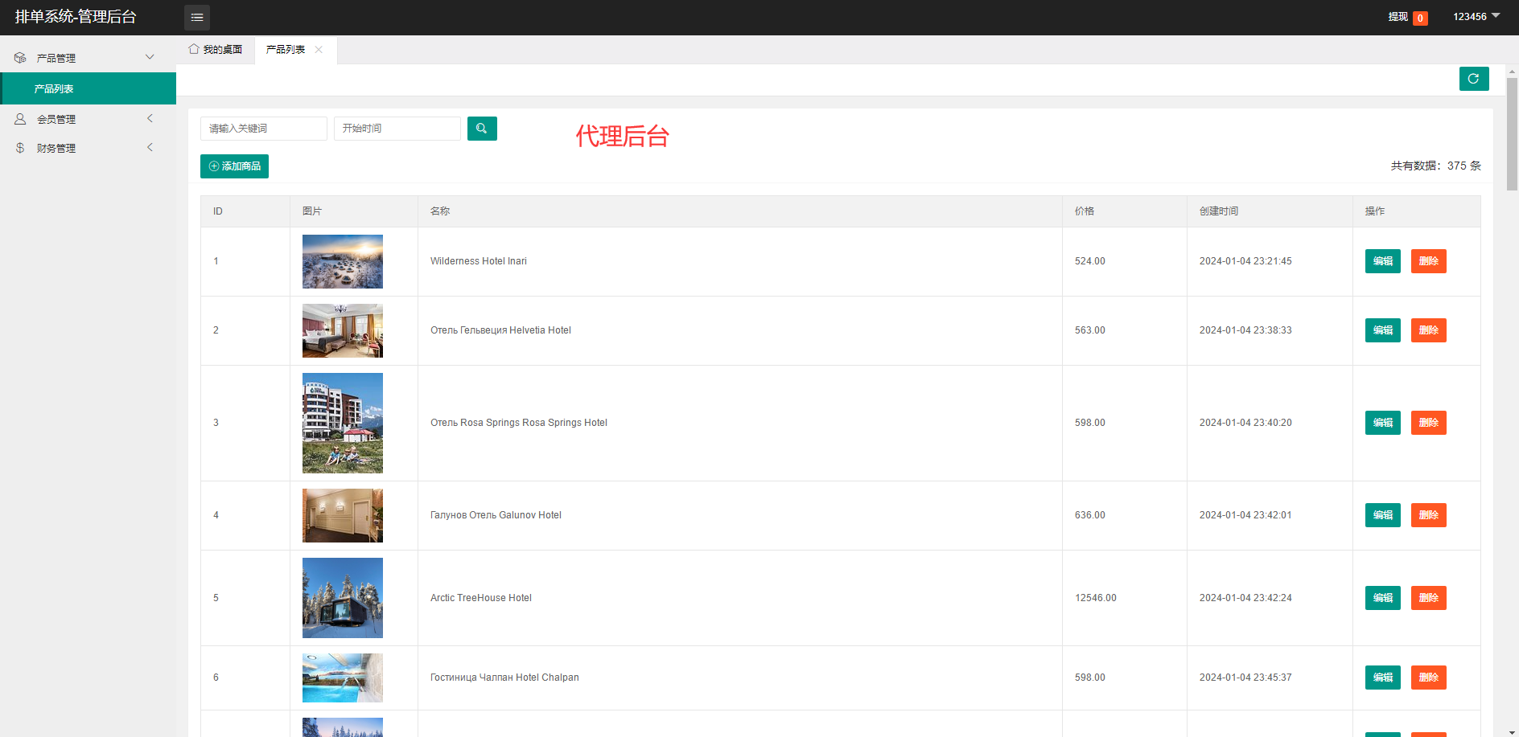
Task: Close the 产品列表 tab
Action: tap(319, 50)
